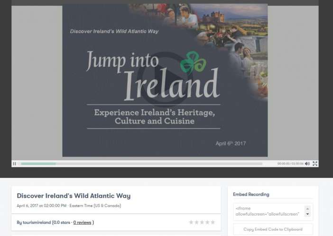Click the video elapsed time display

(x=283, y=164)
